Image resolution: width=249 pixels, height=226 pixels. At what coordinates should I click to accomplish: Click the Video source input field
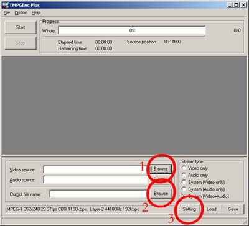(96, 169)
